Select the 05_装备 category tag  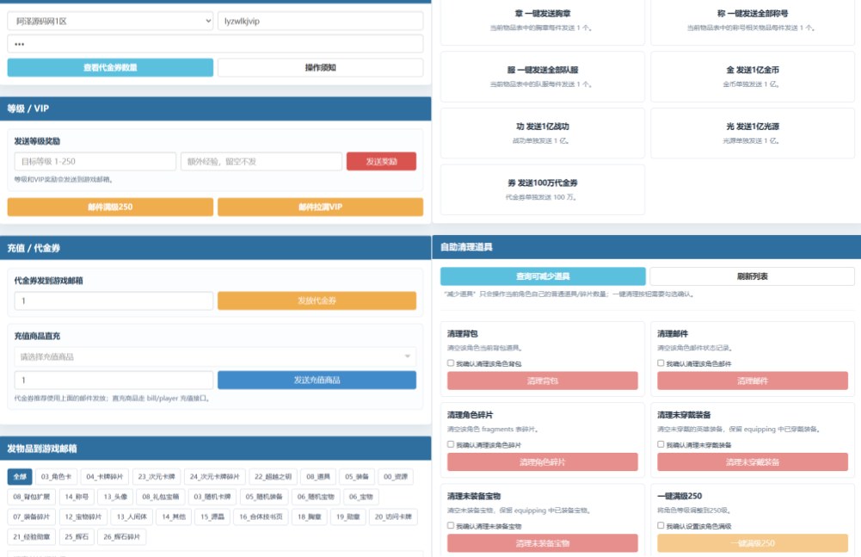(357, 477)
